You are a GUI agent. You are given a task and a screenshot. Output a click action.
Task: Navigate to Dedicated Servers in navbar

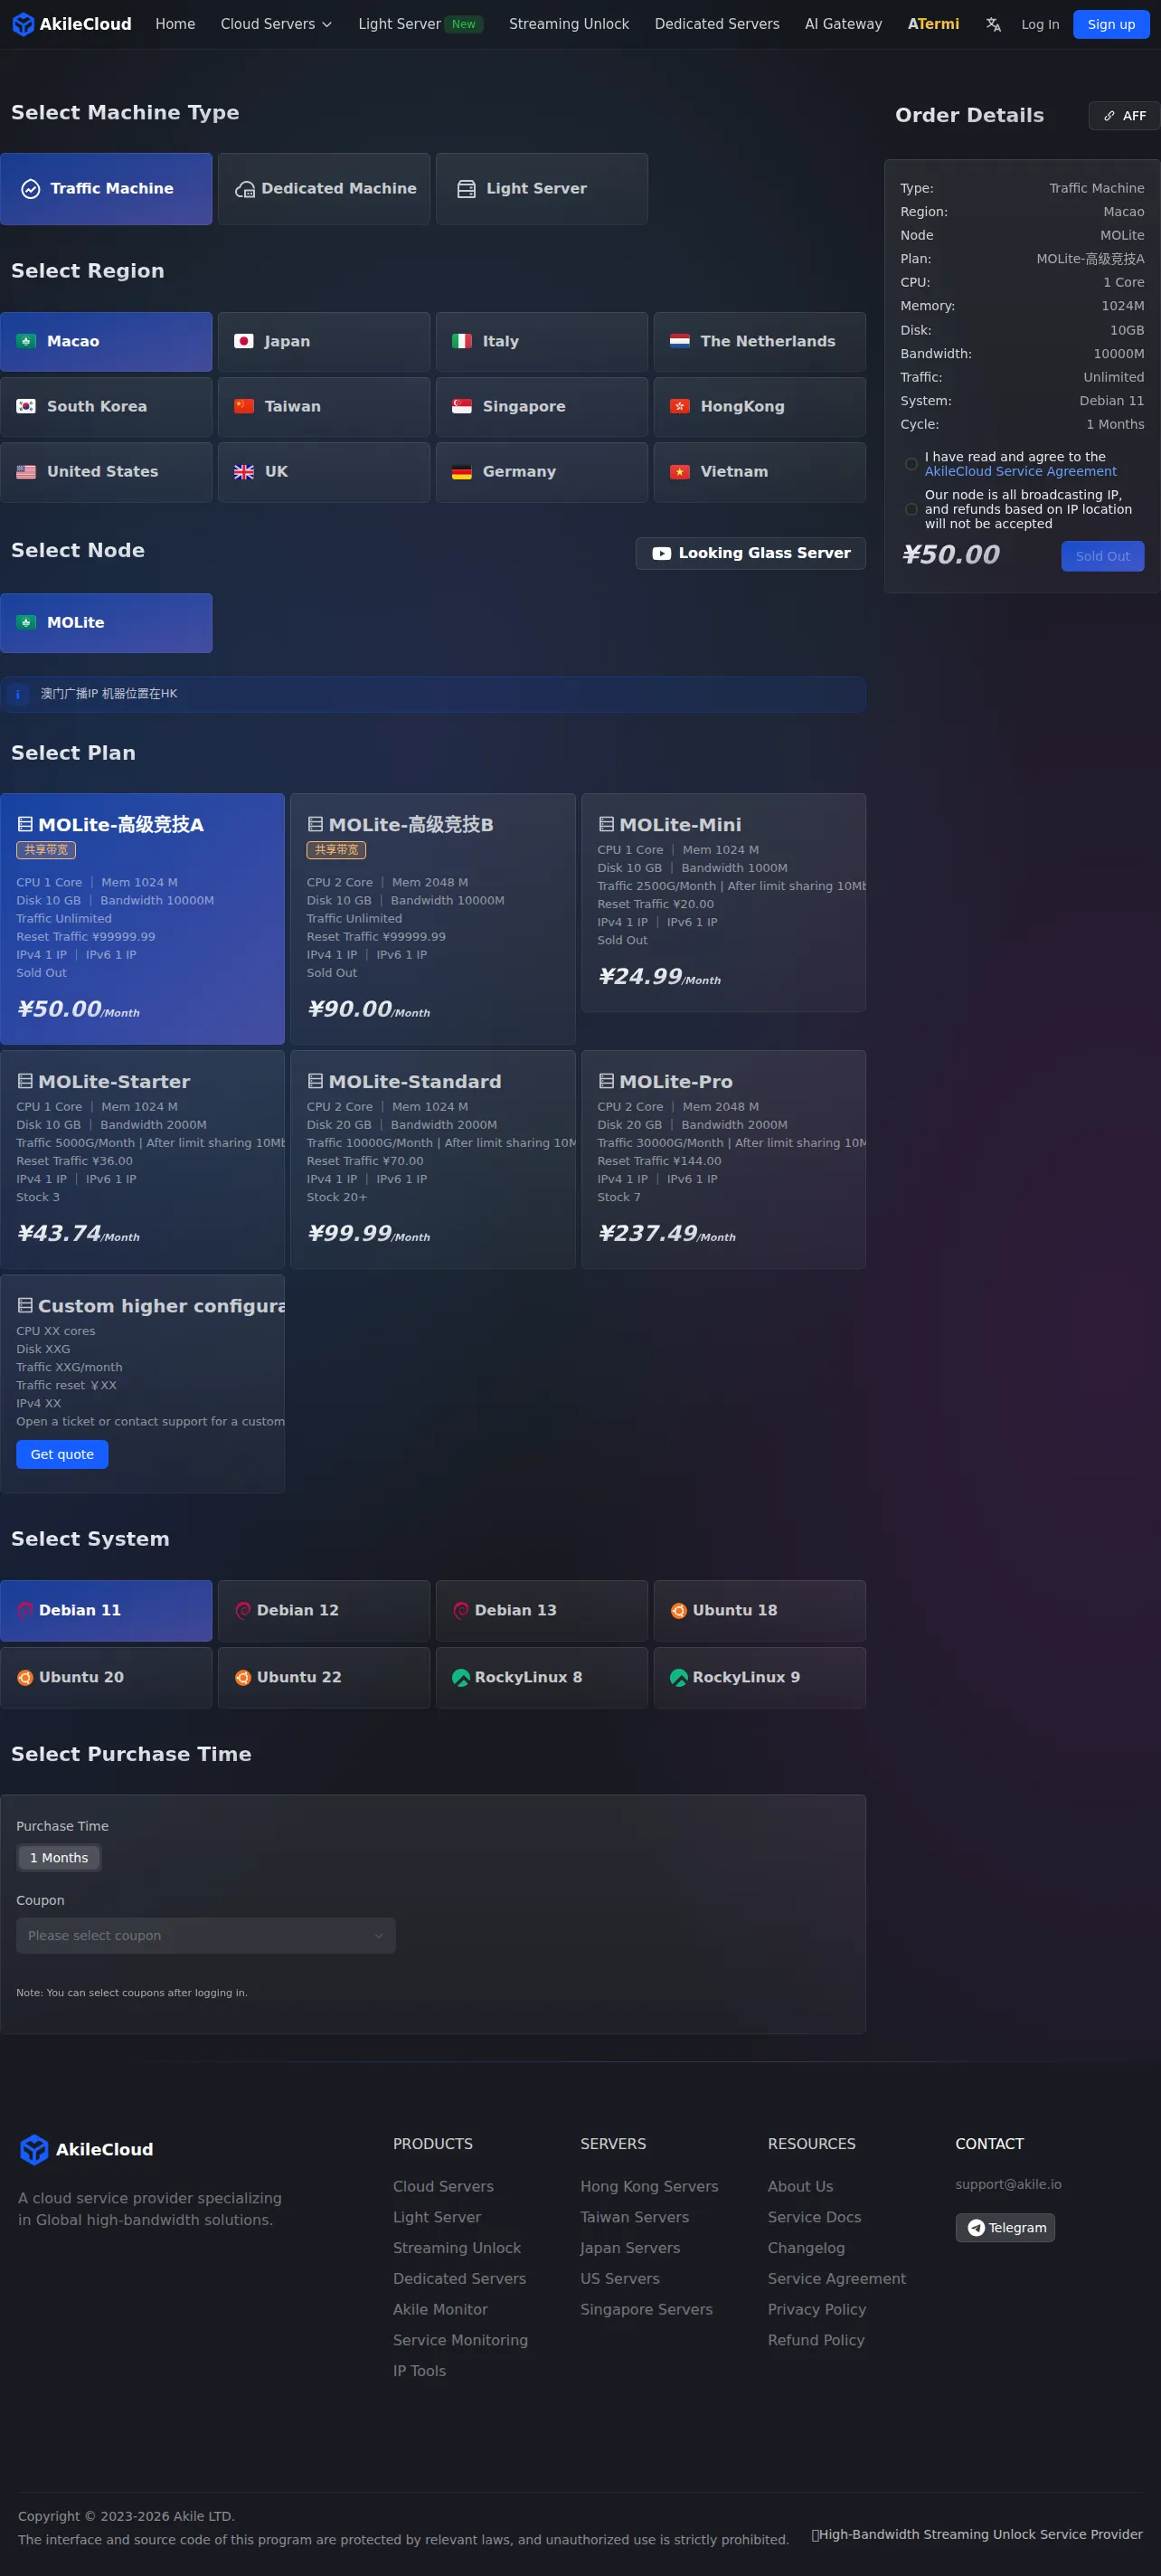(717, 24)
